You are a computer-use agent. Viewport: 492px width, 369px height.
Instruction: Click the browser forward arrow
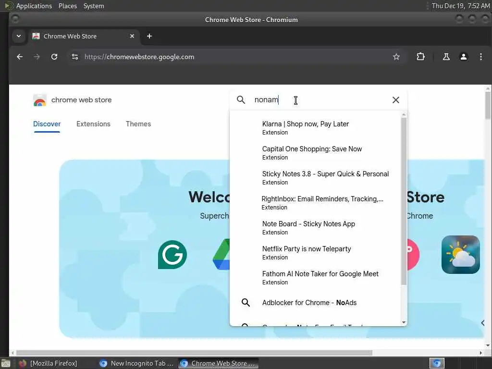pos(37,57)
